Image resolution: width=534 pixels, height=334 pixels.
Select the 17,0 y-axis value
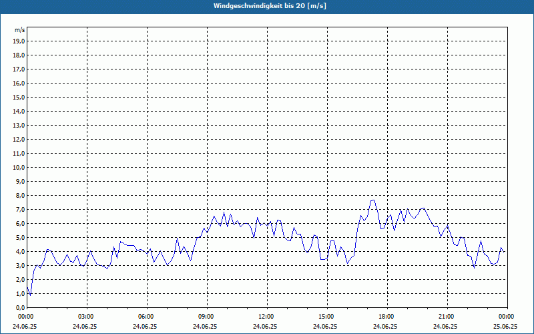coord(19,69)
